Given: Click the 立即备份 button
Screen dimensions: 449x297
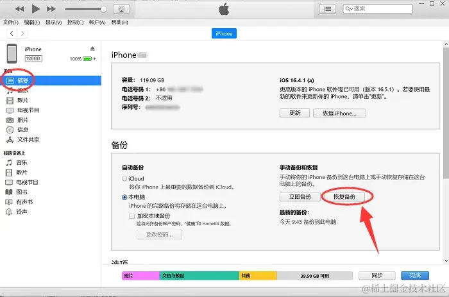Looking at the screenshot, I should tap(300, 197).
